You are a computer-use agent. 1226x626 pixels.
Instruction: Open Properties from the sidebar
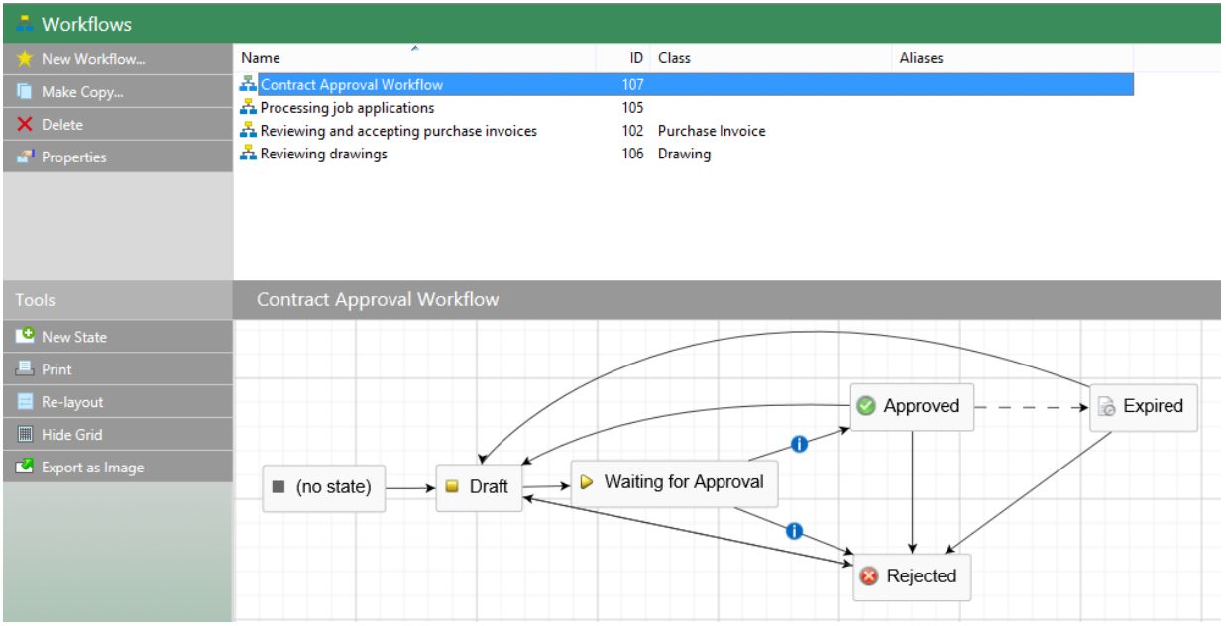coord(73,157)
